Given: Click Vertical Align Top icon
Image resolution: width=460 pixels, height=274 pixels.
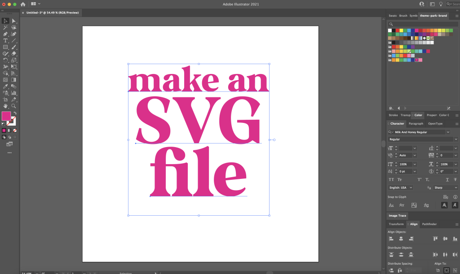Looking at the screenshot, I should (435, 239).
